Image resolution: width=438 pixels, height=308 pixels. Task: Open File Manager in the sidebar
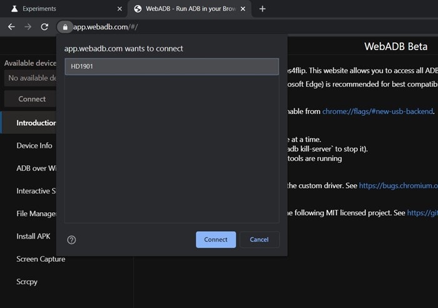(x=36, y=214)
